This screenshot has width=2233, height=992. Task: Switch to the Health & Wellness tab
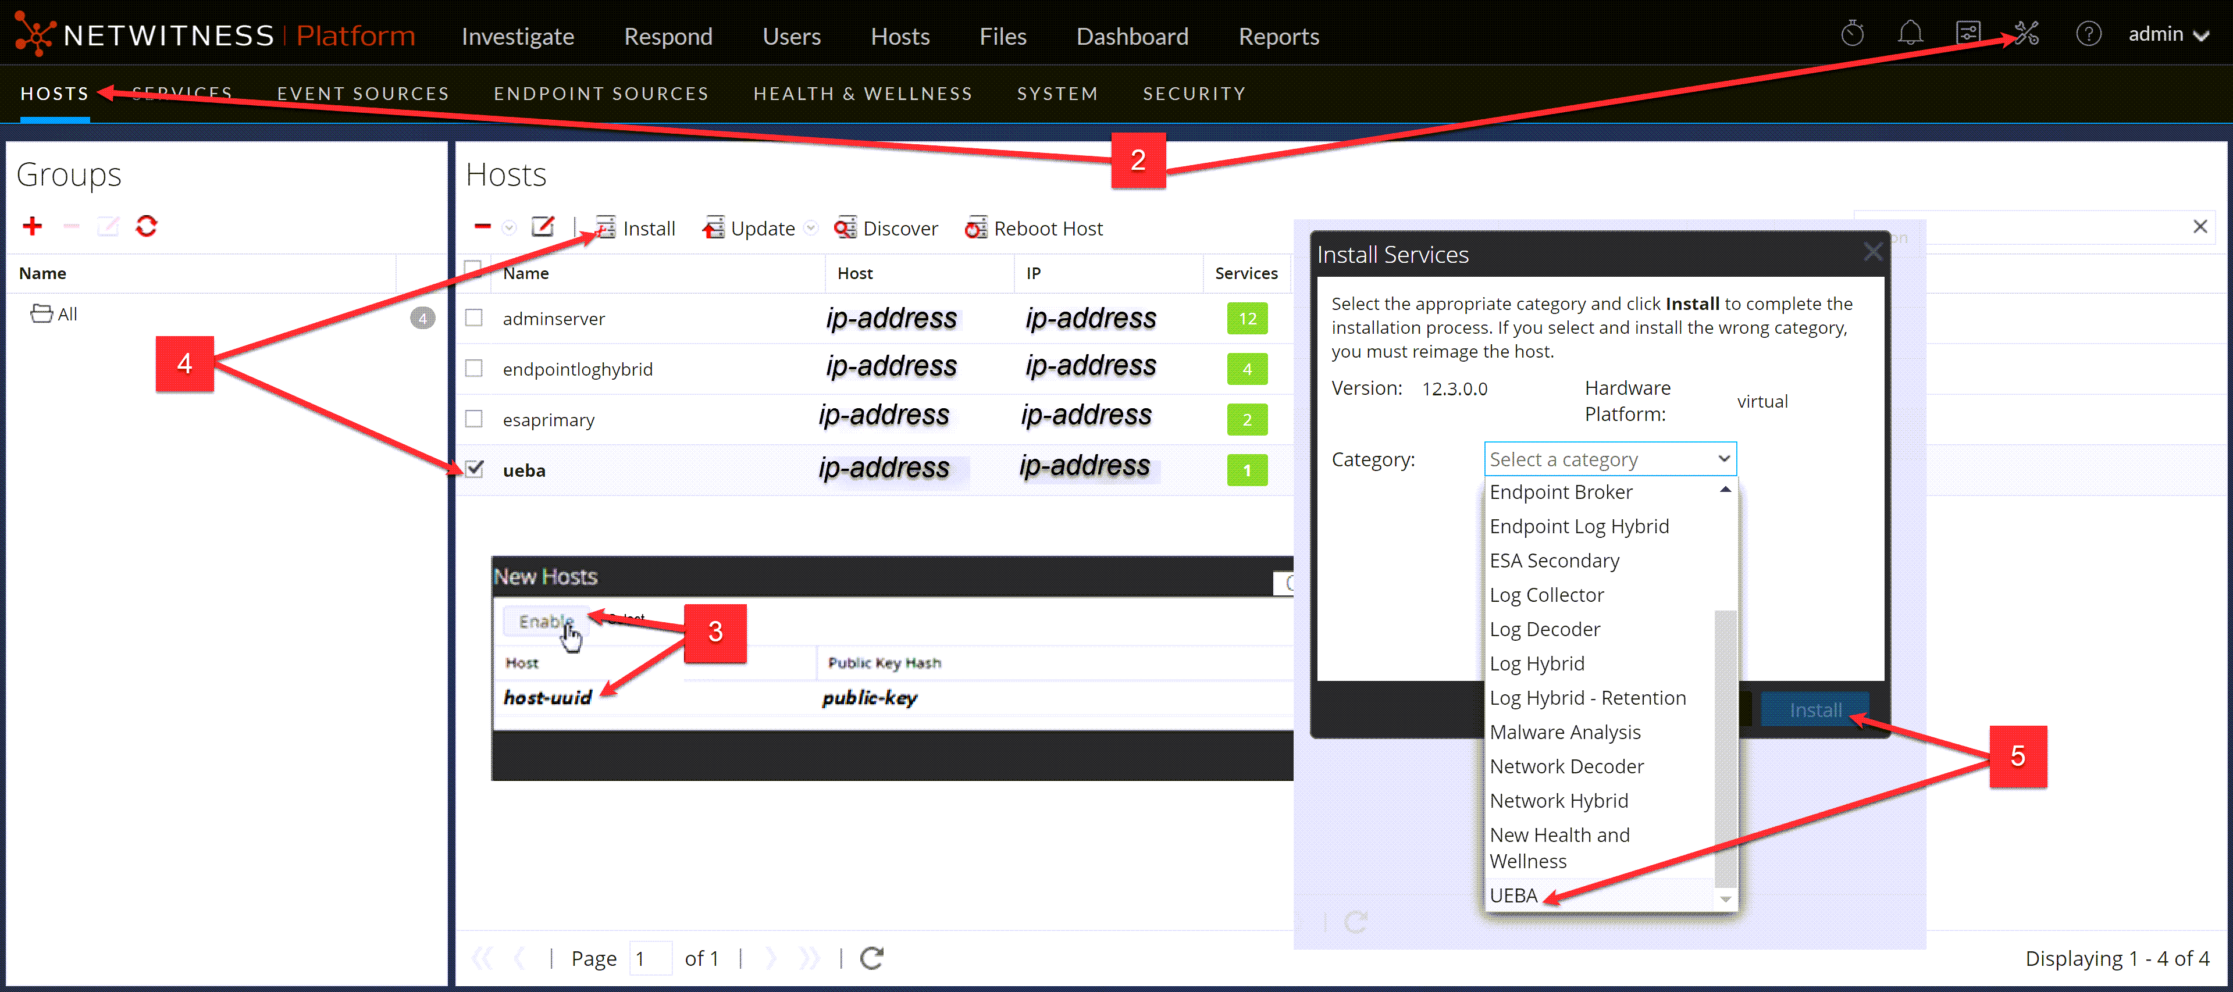pyautogui.click(x=863, y=94)
